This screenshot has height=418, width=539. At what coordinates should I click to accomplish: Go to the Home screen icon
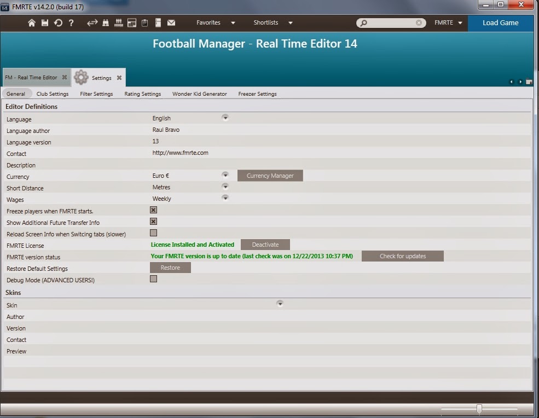point(32,22)
